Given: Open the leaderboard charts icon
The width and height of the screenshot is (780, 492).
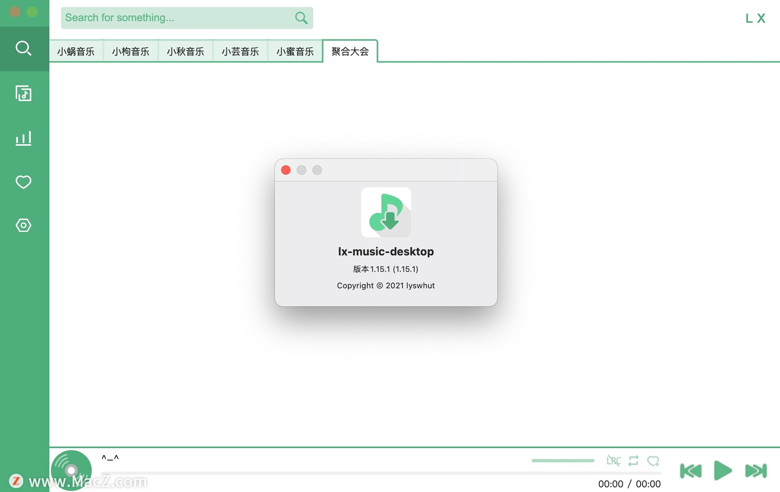Looking at the screenshot, I should 24,139.
